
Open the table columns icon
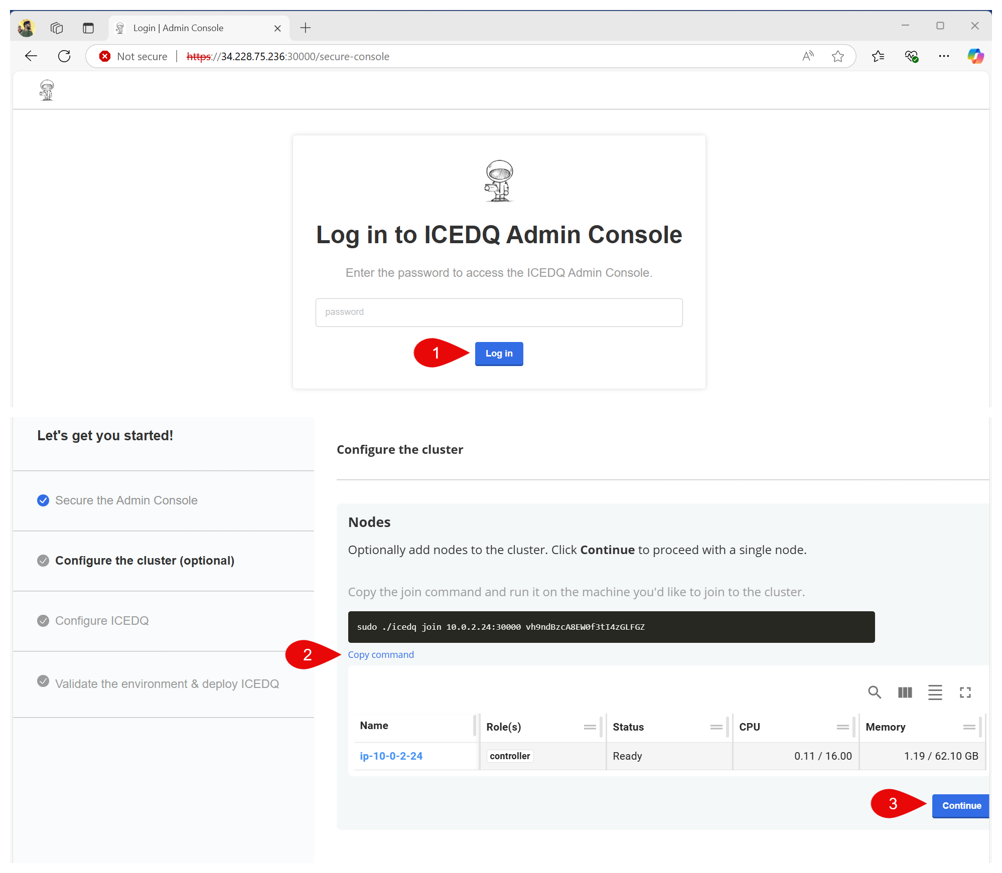[x=905, y=692]
